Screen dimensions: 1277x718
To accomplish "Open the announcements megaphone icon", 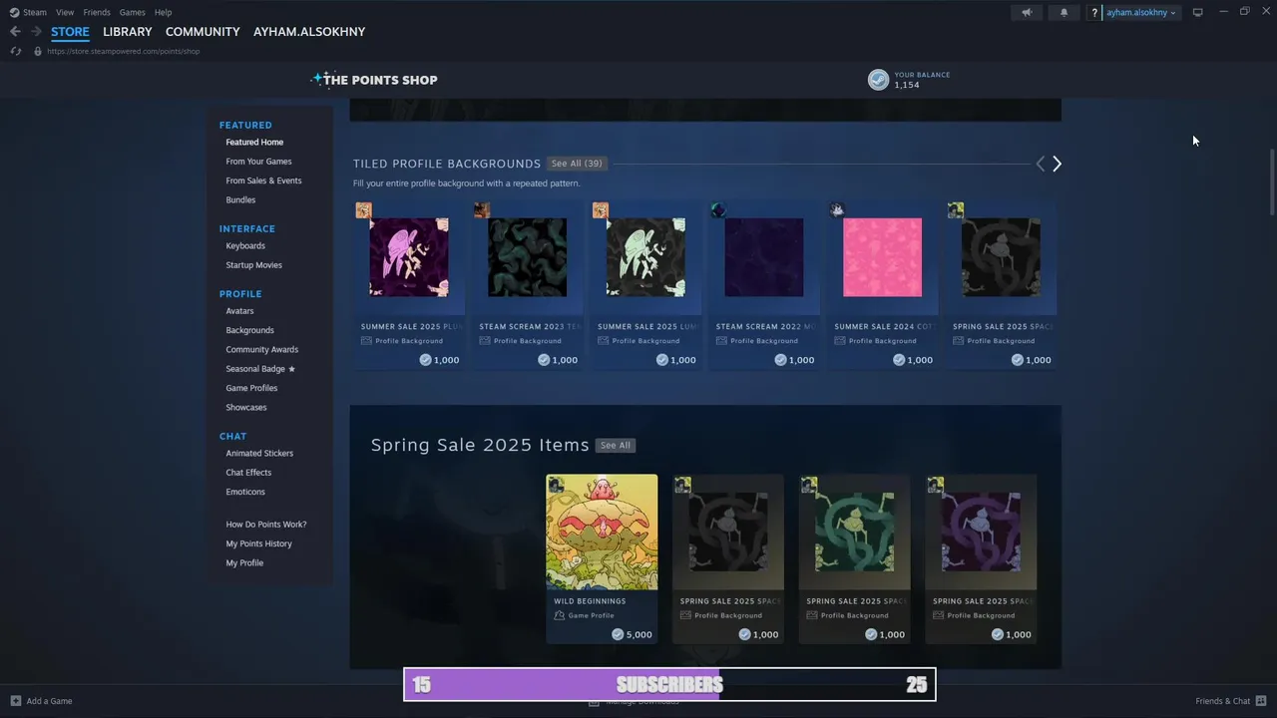I will [x=1027, y=12].
